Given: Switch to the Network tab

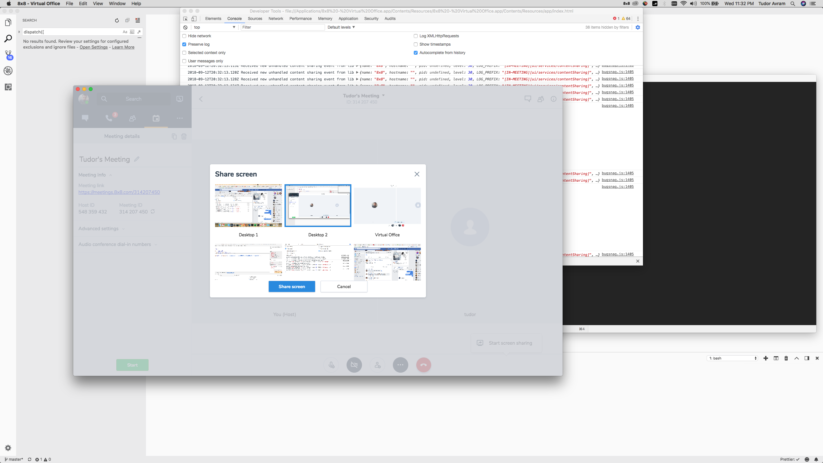Looking at the screenshot, I should [276, 19].
